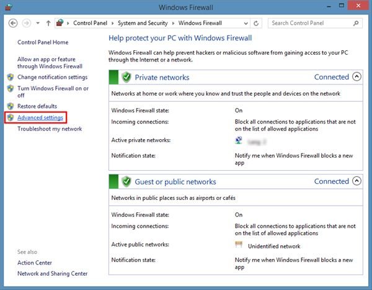This screenshot has width=372, height=290.
Task: Open the address bar history dropdown
Action: tap(246, 24)
